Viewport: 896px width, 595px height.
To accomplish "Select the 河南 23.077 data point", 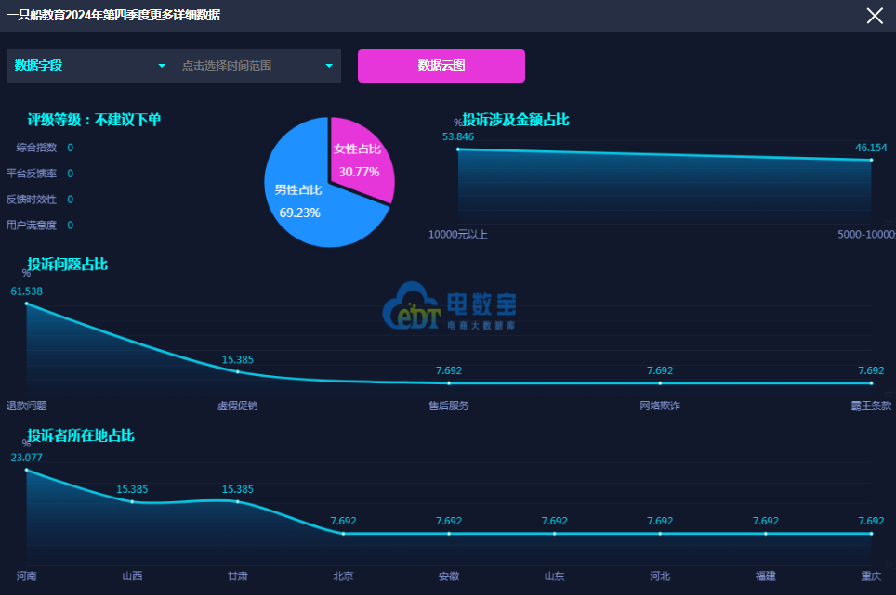I will 26,470.
